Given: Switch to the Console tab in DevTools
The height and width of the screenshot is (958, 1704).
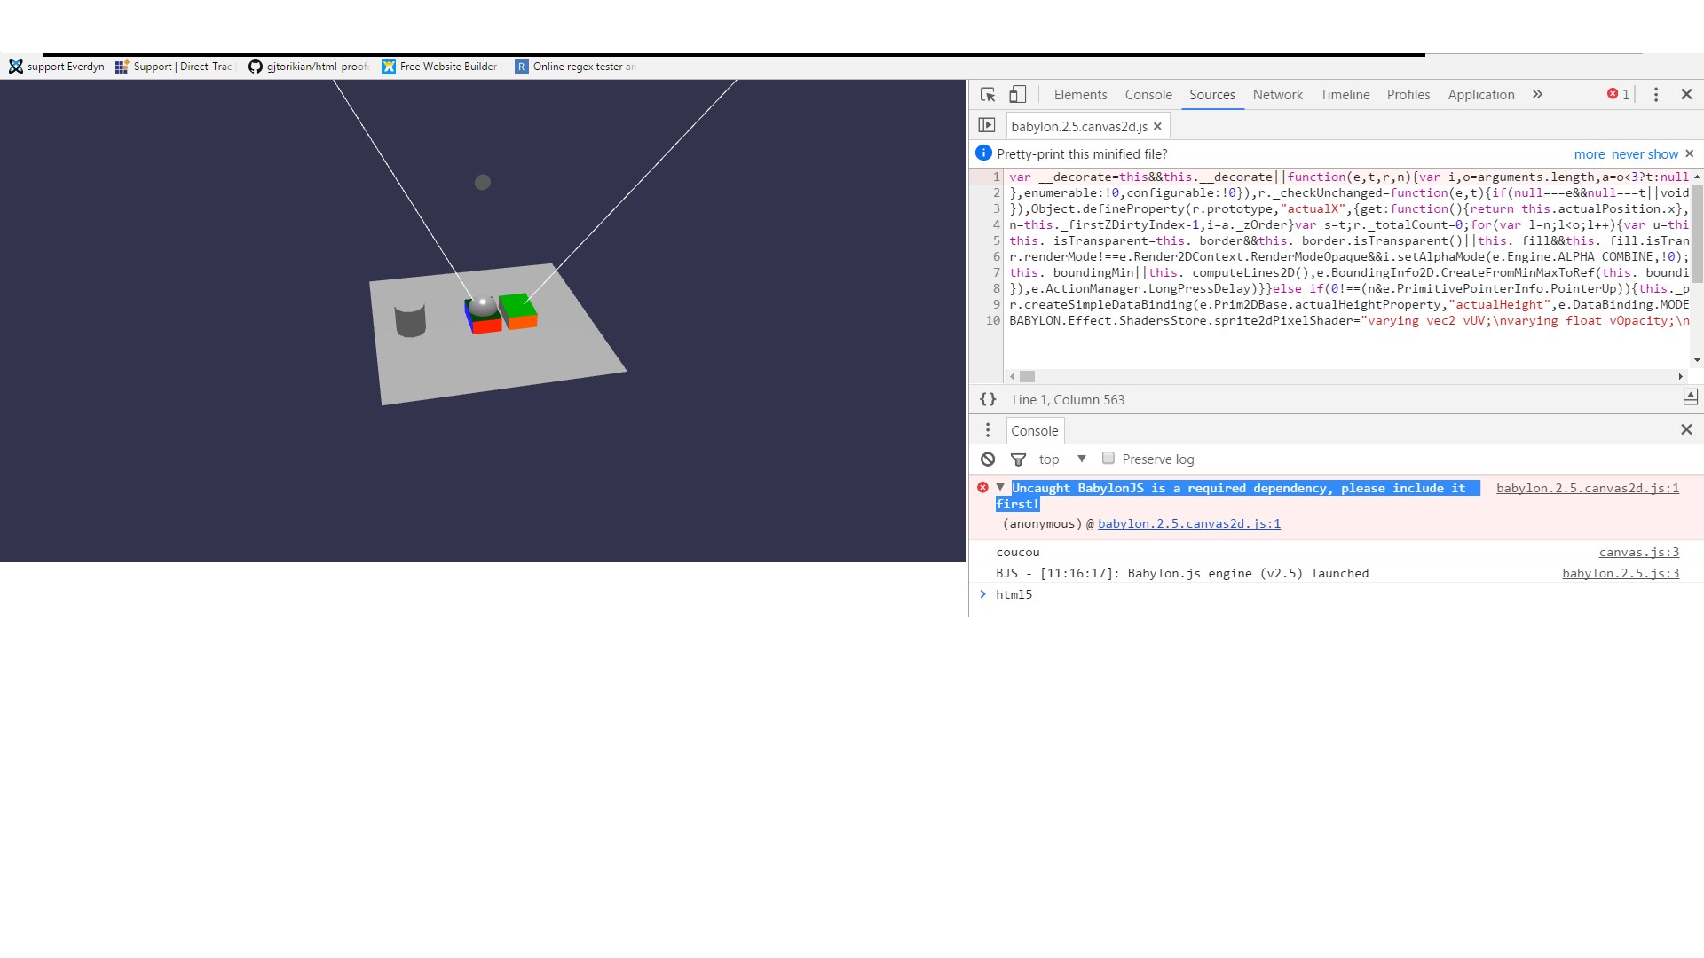Looking at the screenshot, I should (x=1148, y=94).
